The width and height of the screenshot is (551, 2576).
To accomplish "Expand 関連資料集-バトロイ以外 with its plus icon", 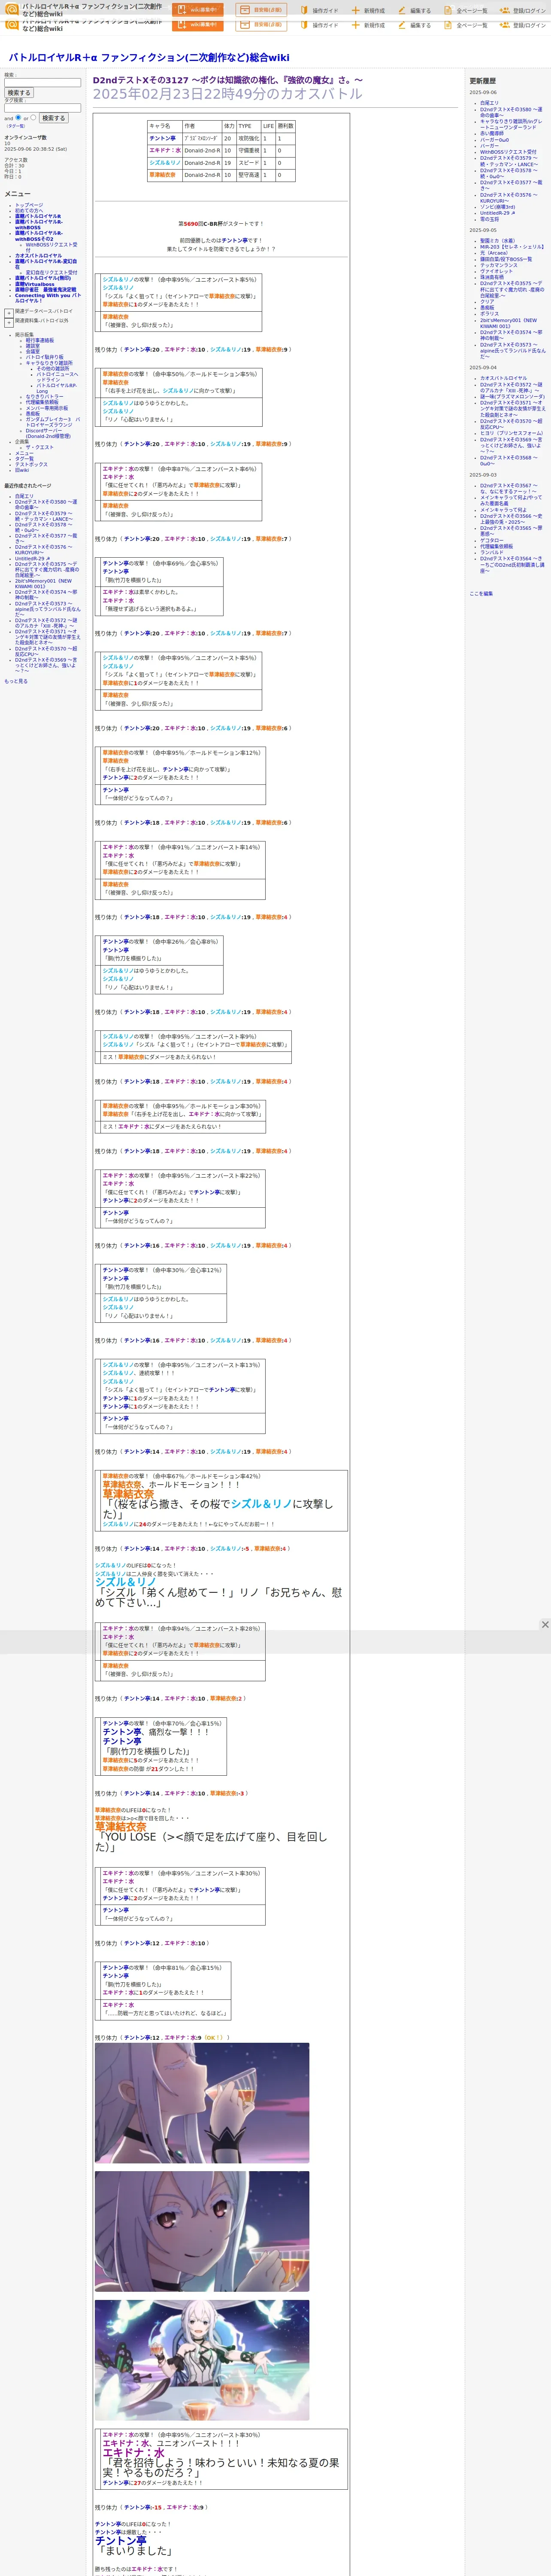I will (9, 322).
